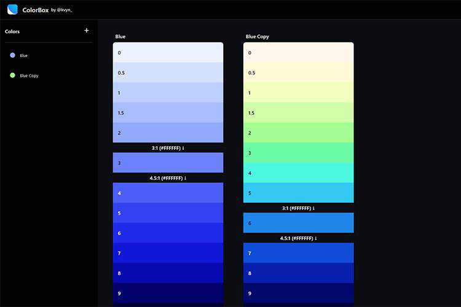Pick Blue Copy green swatch 3

(298, 152)
